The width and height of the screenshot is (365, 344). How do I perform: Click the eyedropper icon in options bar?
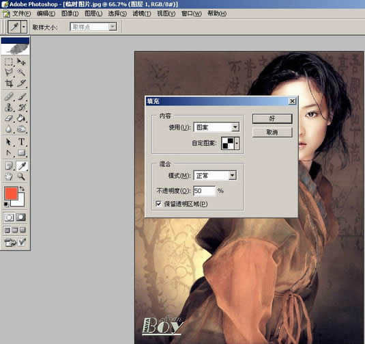(14, 27)
